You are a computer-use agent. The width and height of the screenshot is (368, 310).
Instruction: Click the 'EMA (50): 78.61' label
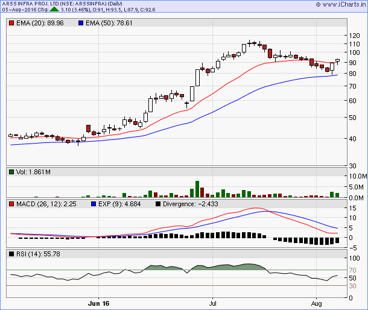[109, 23]
